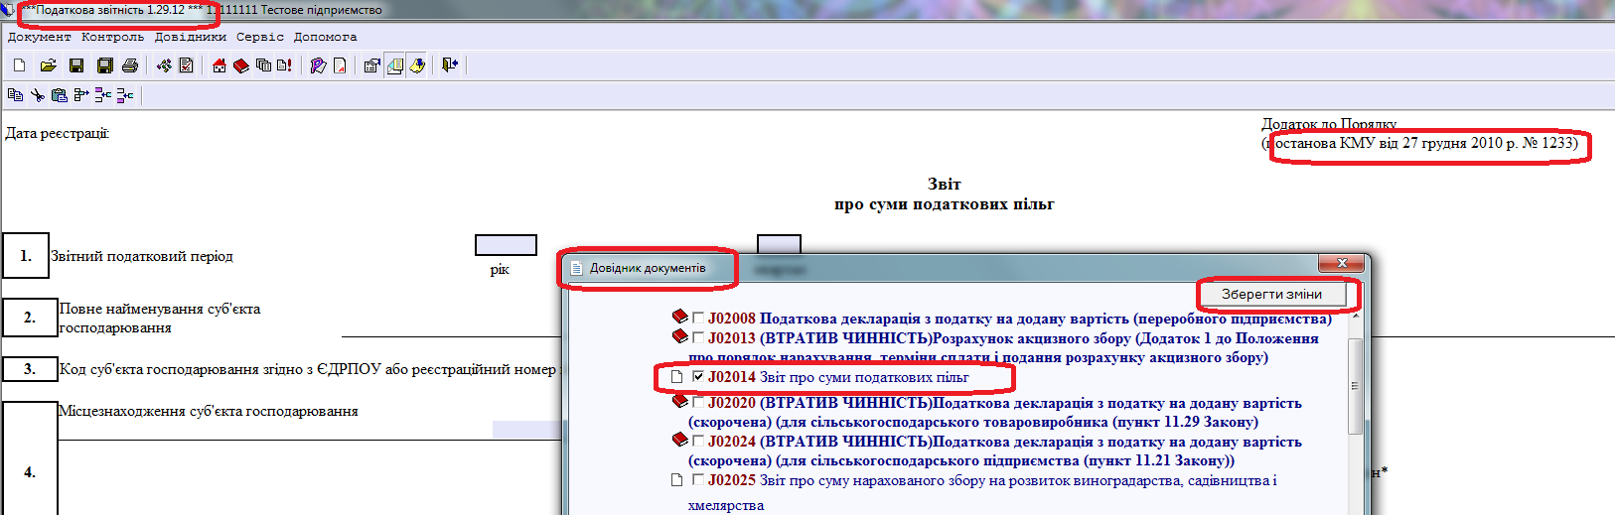The height and width of the screenshot is (515, 1615).
Task: Click the clipboard paste icon
Action: tap(59, 95)
